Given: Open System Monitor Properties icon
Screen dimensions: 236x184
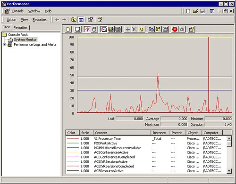Looking at the screenshot, I should click(x=165, y=29).
